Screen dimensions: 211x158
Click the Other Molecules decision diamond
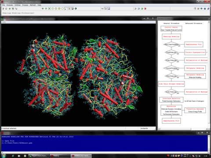[x=171, y=76]
